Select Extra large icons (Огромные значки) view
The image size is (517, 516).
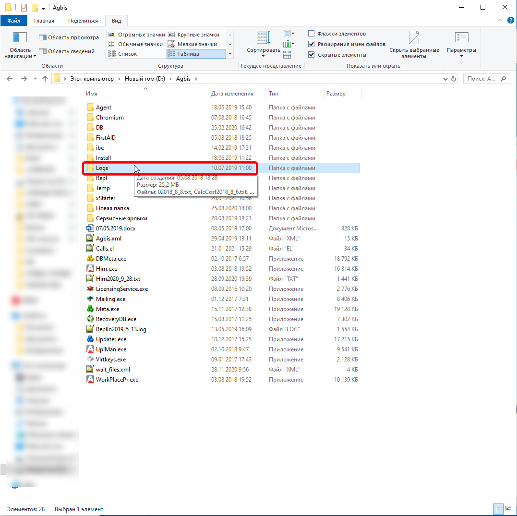[x=136, y=35]
